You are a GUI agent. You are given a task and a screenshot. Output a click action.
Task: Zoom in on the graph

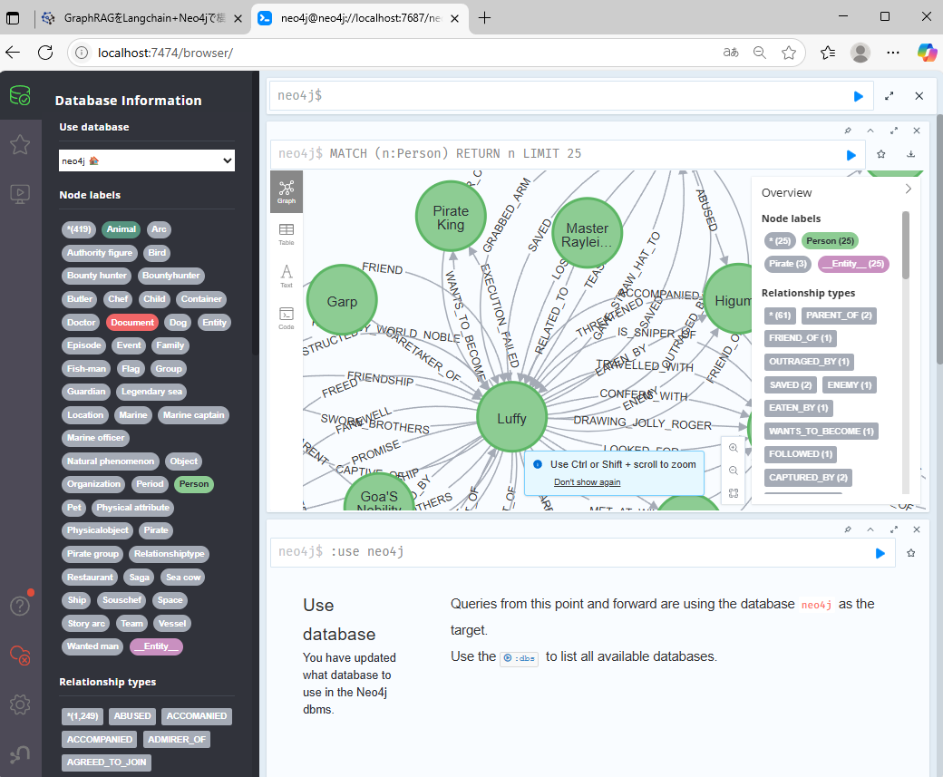pos(734,448)
